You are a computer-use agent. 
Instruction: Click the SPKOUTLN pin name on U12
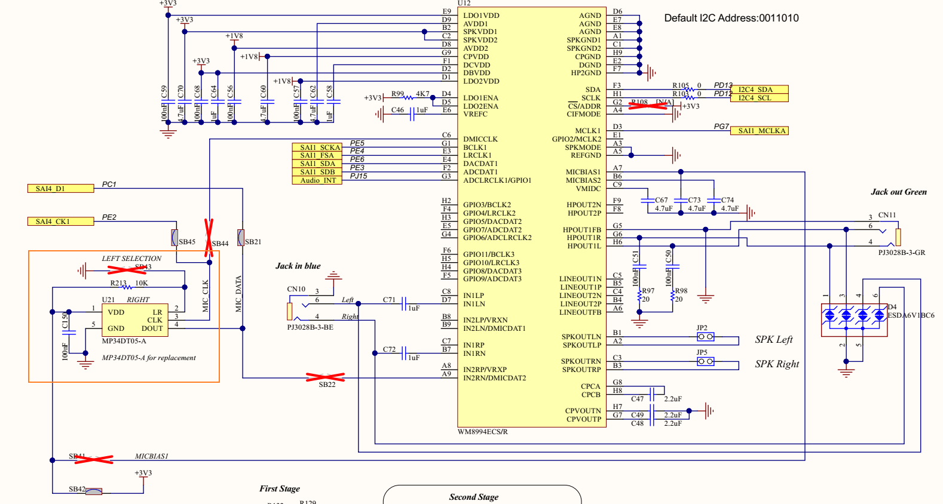[x=581, y=337]
